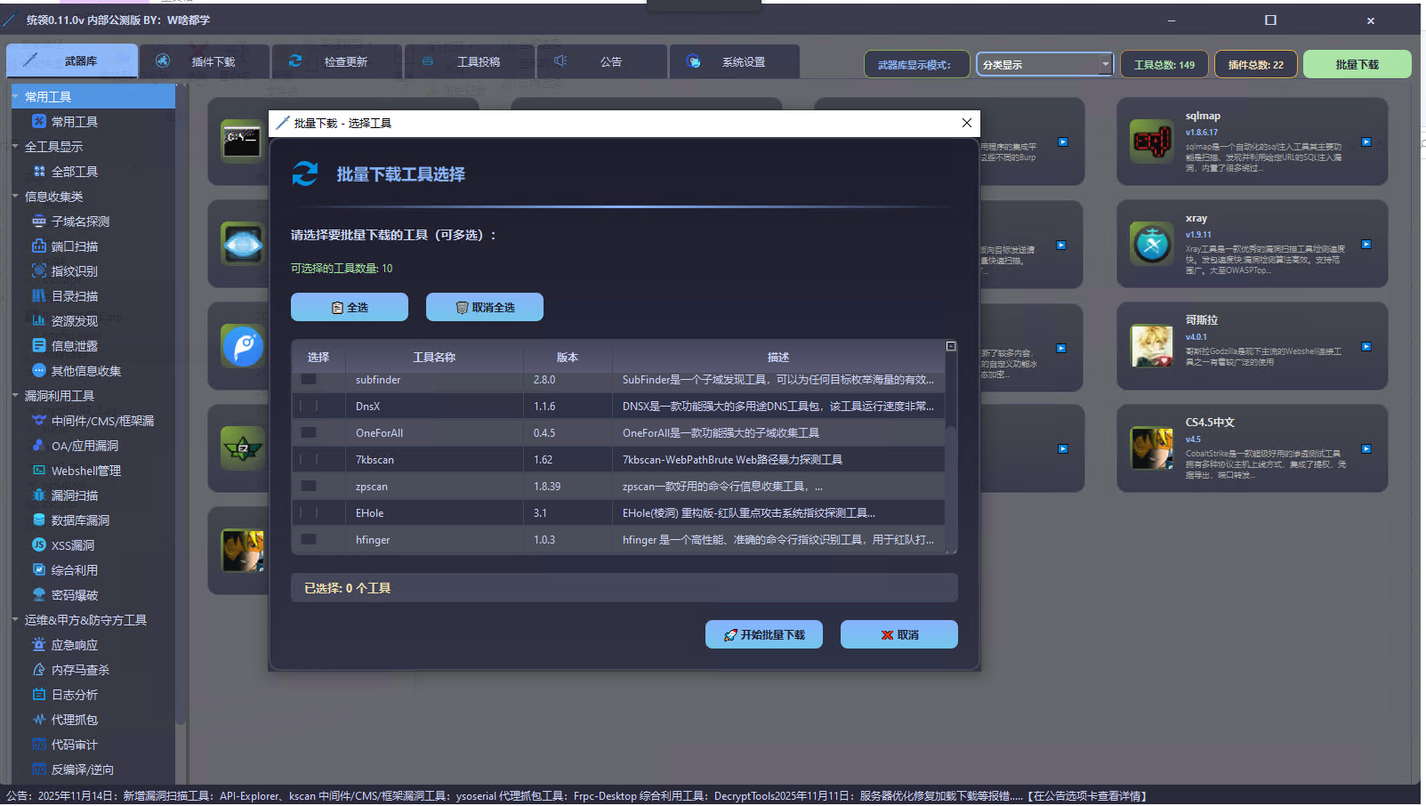Check the subfinder tool checkbox

pos(308,379)
